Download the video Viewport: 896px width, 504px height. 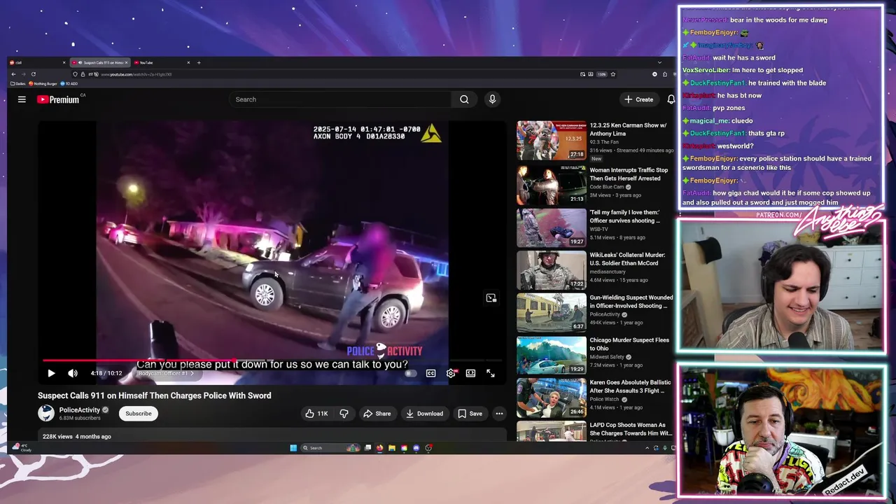coord(424,413)
